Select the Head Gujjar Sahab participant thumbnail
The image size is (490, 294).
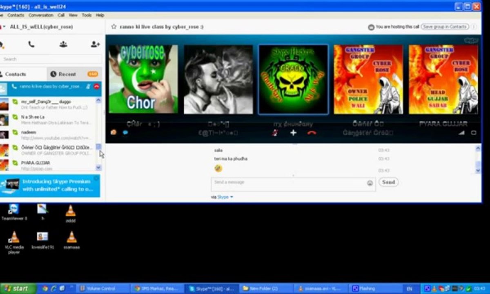coord(443,79)
